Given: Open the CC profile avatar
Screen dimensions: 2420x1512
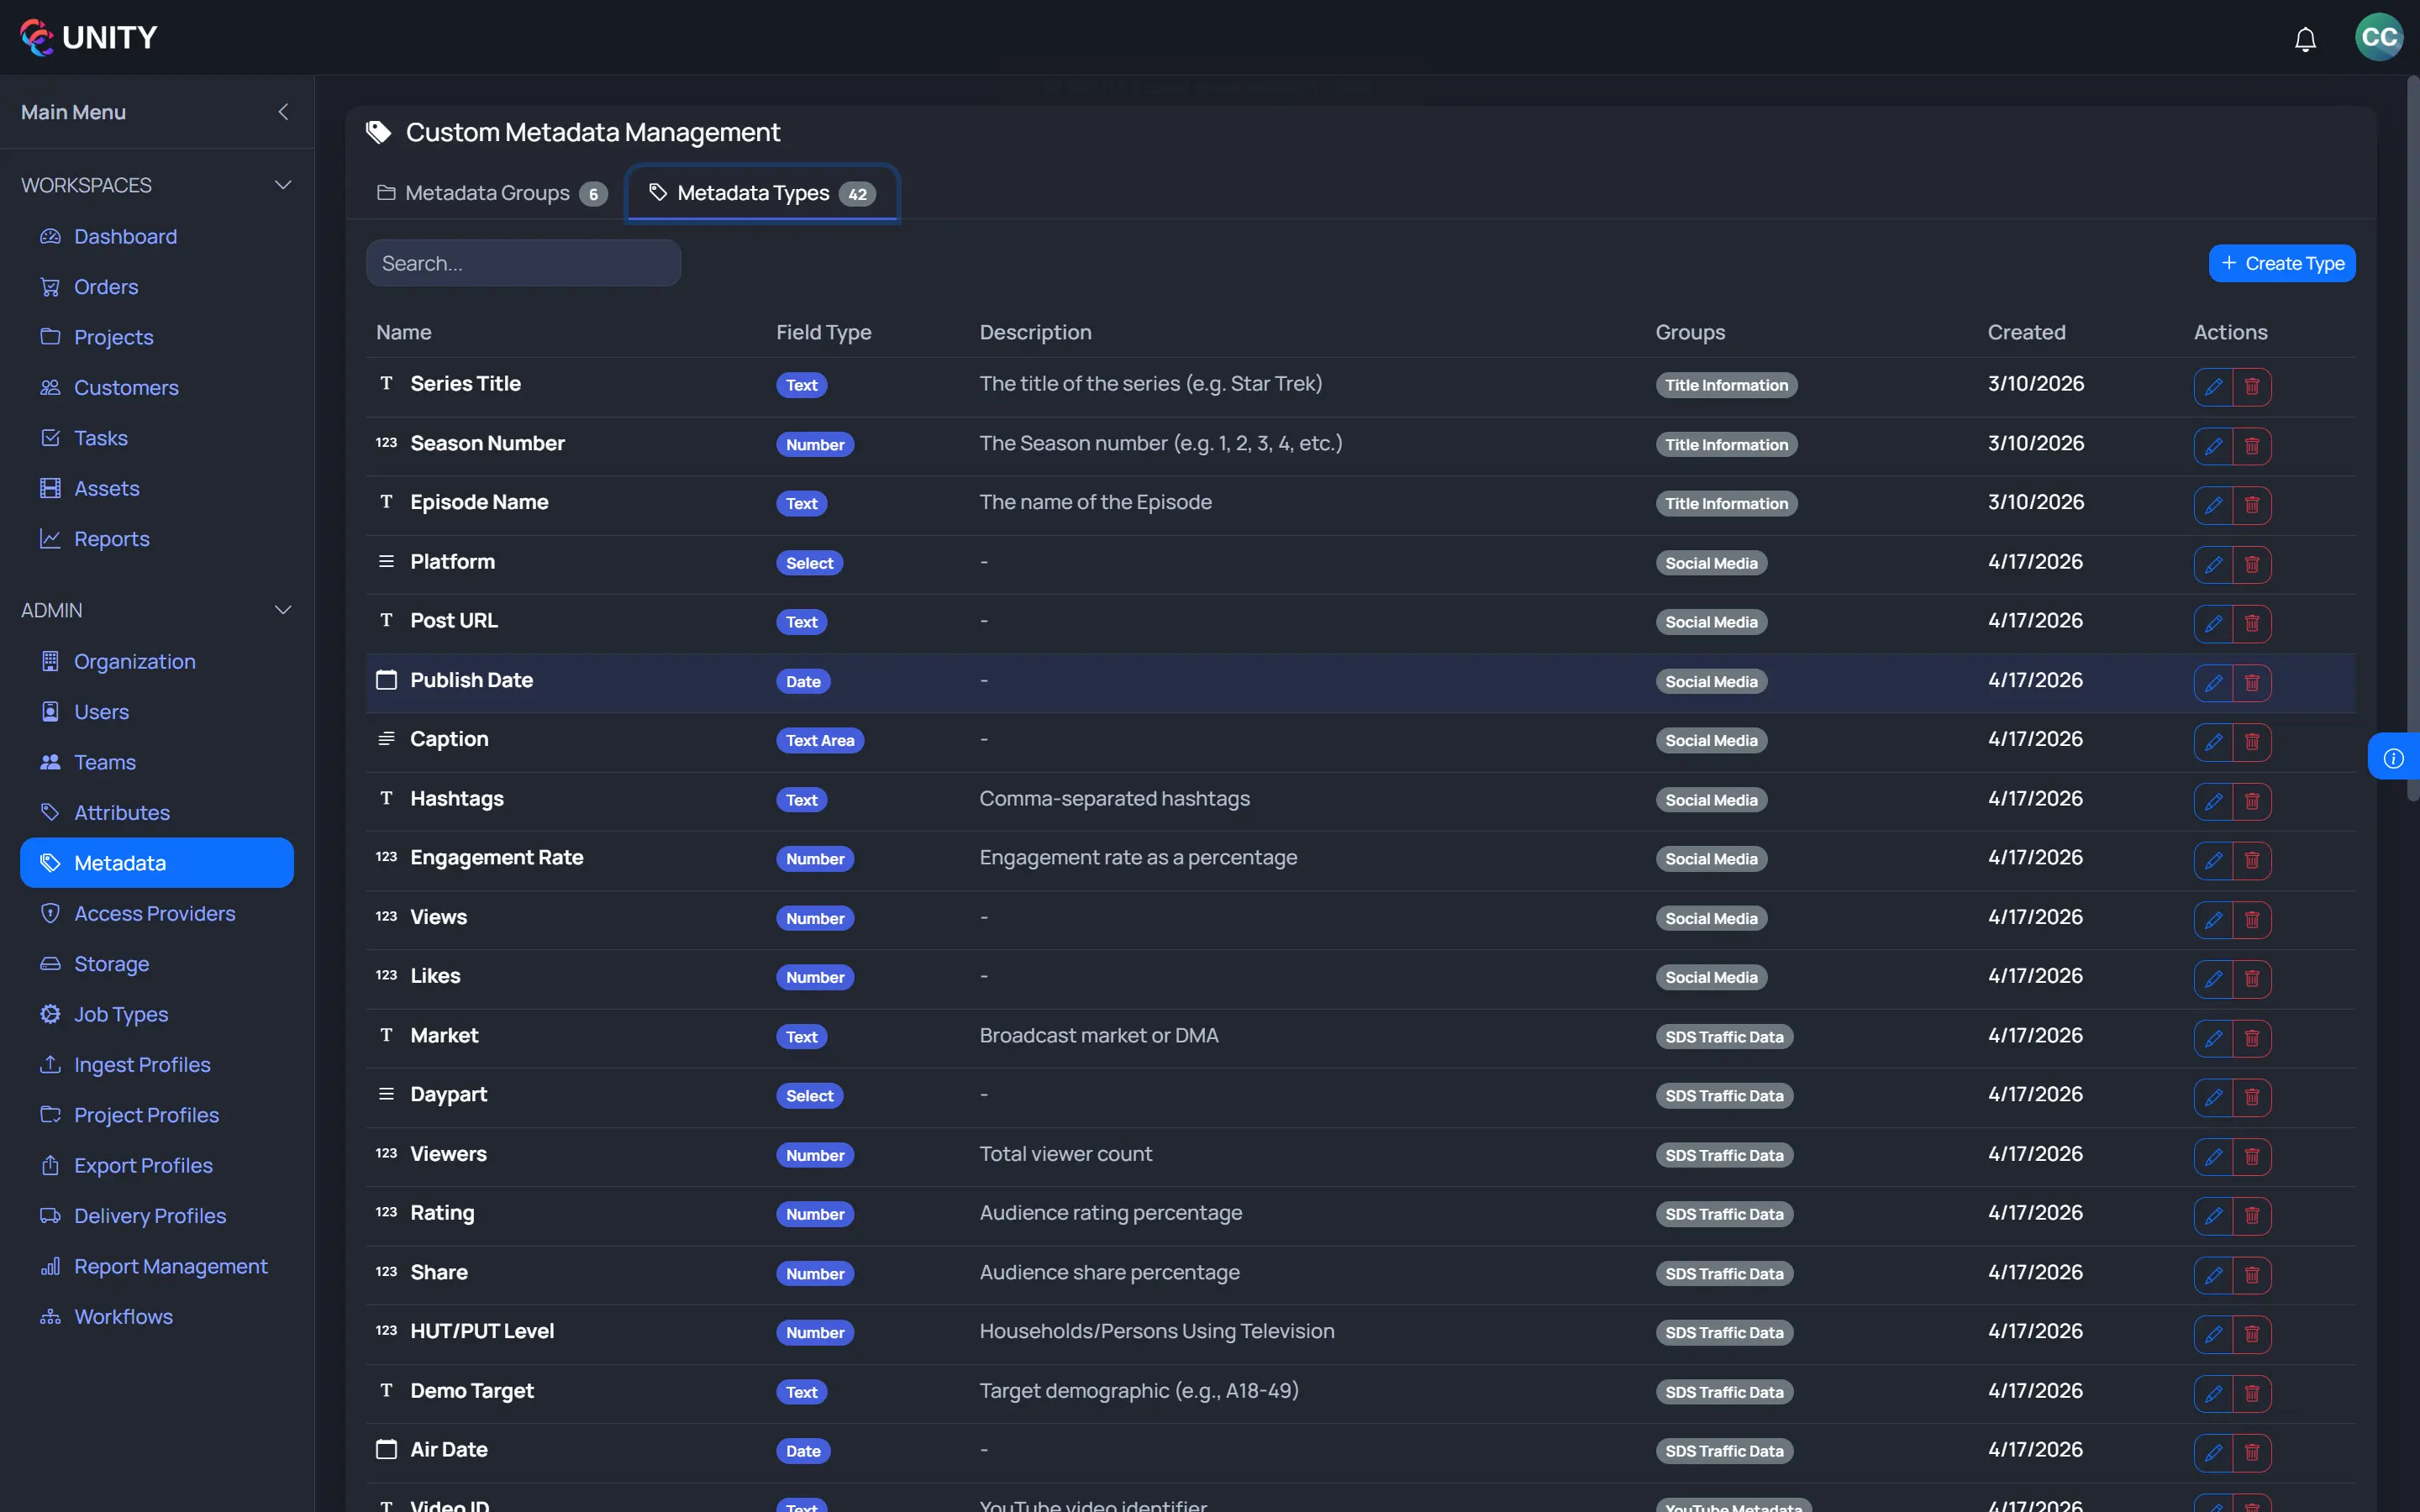Looking at the screenshot, I should (x=2377, y=37).
